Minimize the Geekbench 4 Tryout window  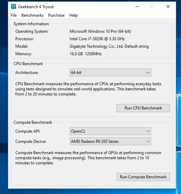pos(137,6)
